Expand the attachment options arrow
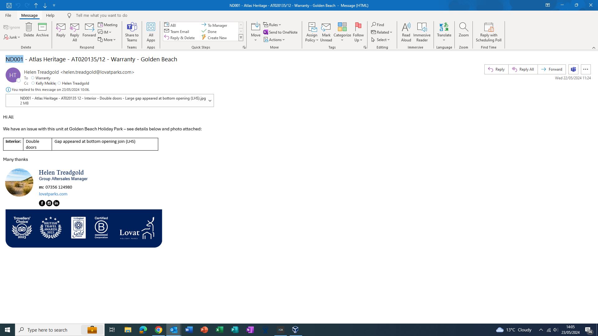This screenshot has width=598, height=336. [210, 101]
